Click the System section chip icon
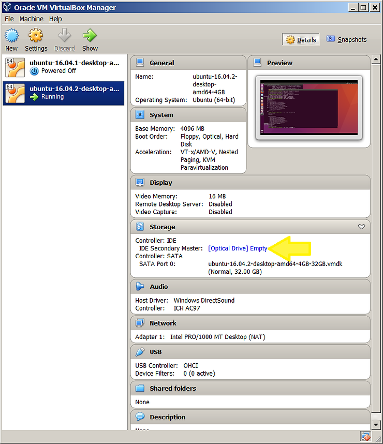Viewport: 383px width, 444px height. (140, 114)
